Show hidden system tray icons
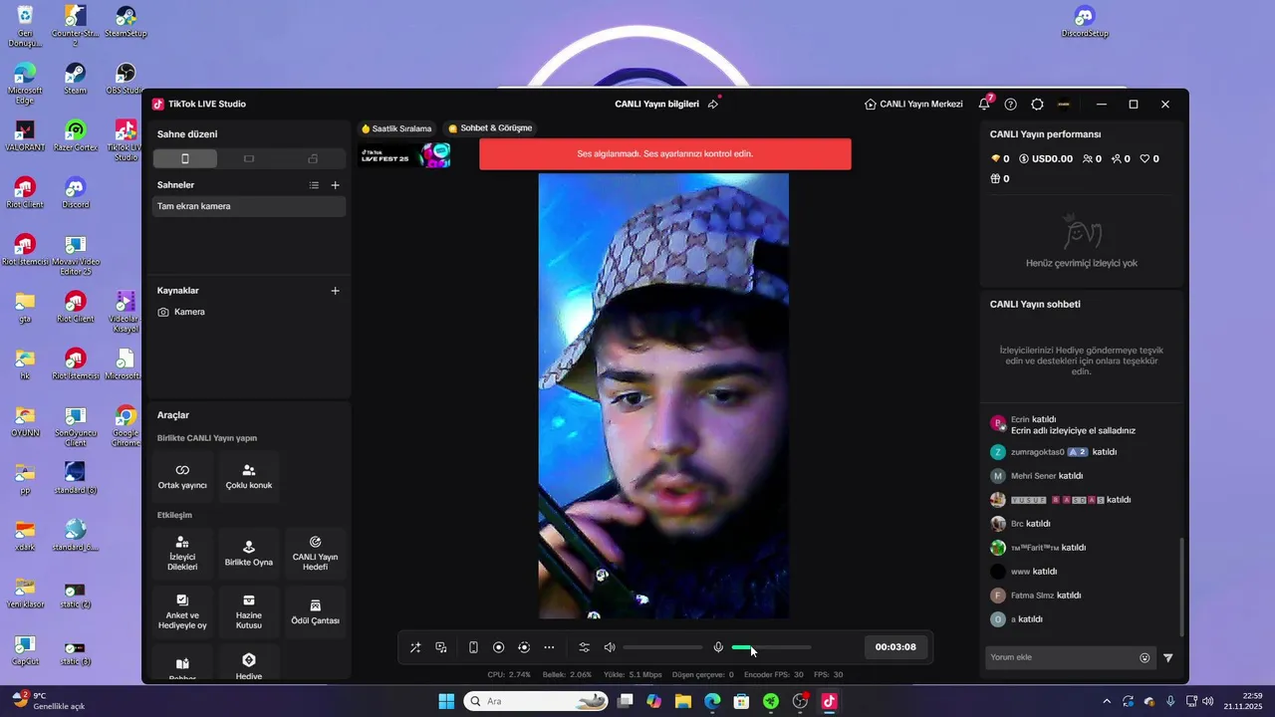1275x717 pixels. pyautogui.click(x=1106, y=701)
